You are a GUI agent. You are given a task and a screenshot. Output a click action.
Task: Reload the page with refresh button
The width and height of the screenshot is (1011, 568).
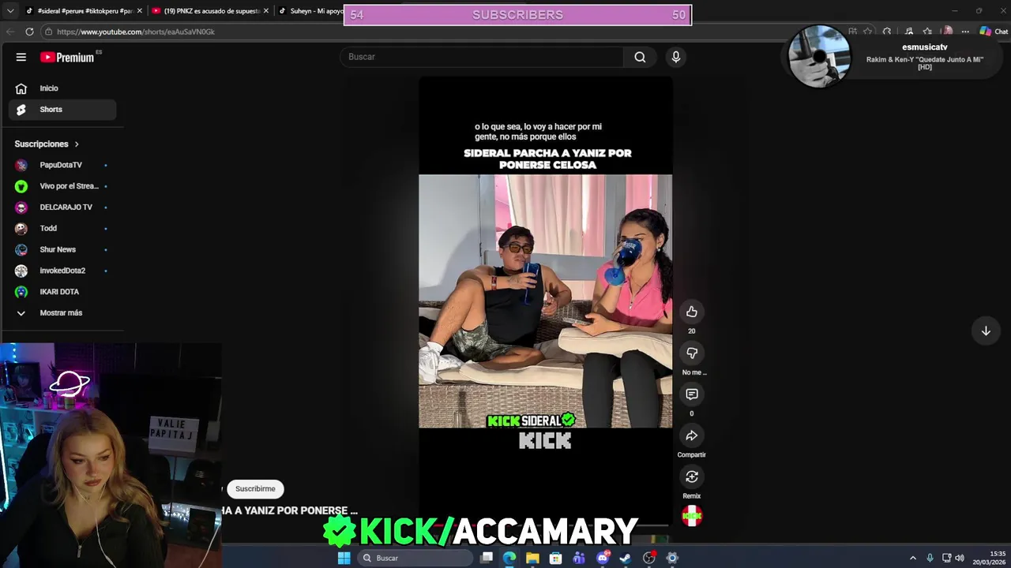tap(29, 32)
